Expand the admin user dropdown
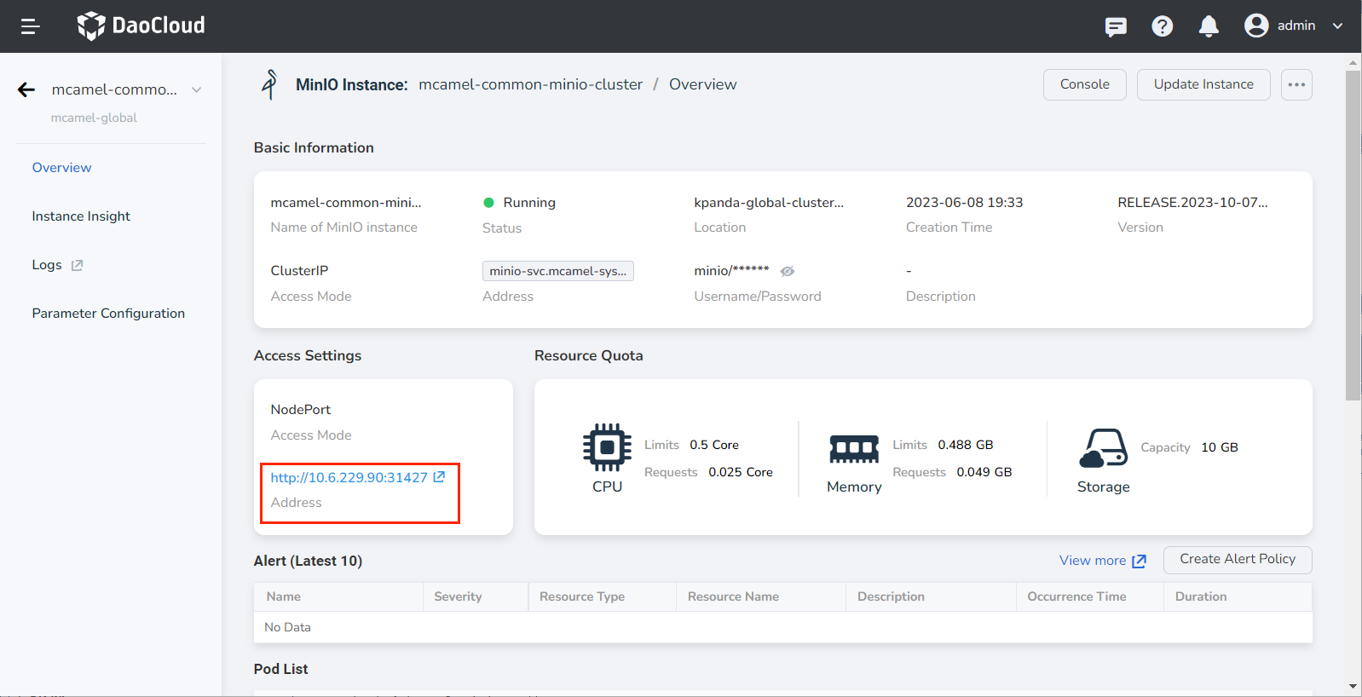 coord(1337,26)
